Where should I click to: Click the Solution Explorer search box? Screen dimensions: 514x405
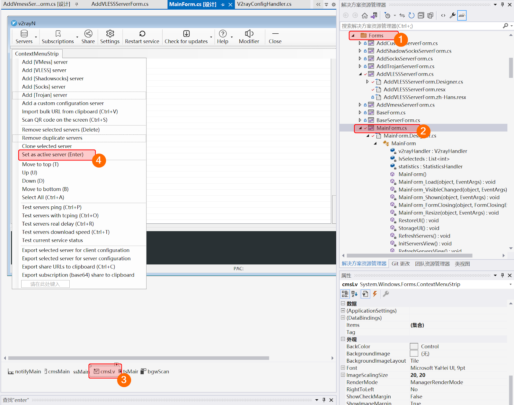[x=421, y=26]
